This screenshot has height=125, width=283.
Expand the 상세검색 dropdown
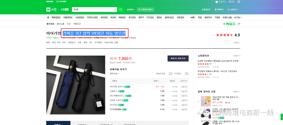(x=131, y=9)
